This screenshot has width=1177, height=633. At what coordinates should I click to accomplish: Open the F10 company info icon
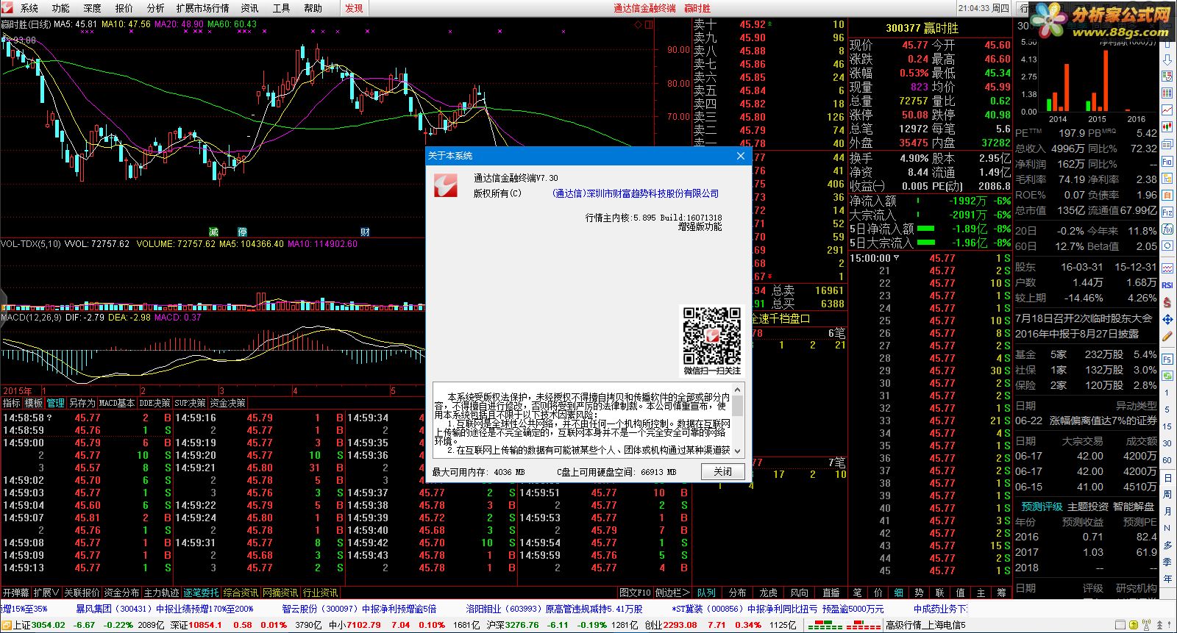(x=1167, y=160)
